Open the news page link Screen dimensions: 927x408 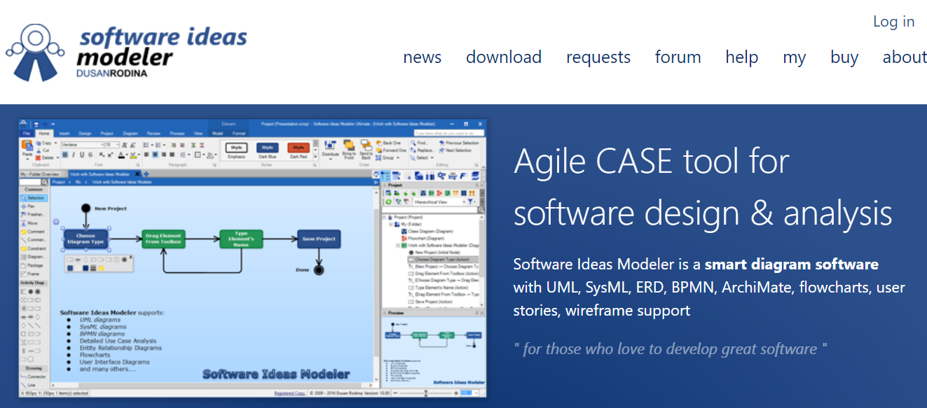coord(422,57)
